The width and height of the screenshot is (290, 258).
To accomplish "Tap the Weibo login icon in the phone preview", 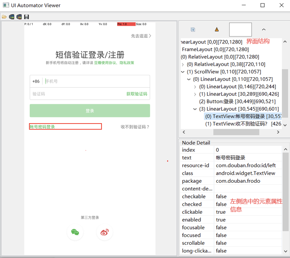I will coord(104,232).
